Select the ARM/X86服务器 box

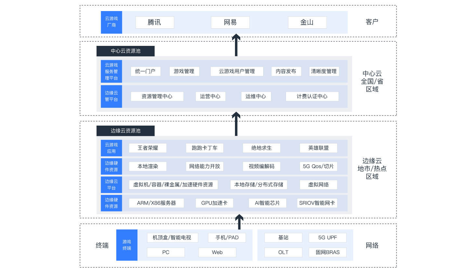(157, 203)
